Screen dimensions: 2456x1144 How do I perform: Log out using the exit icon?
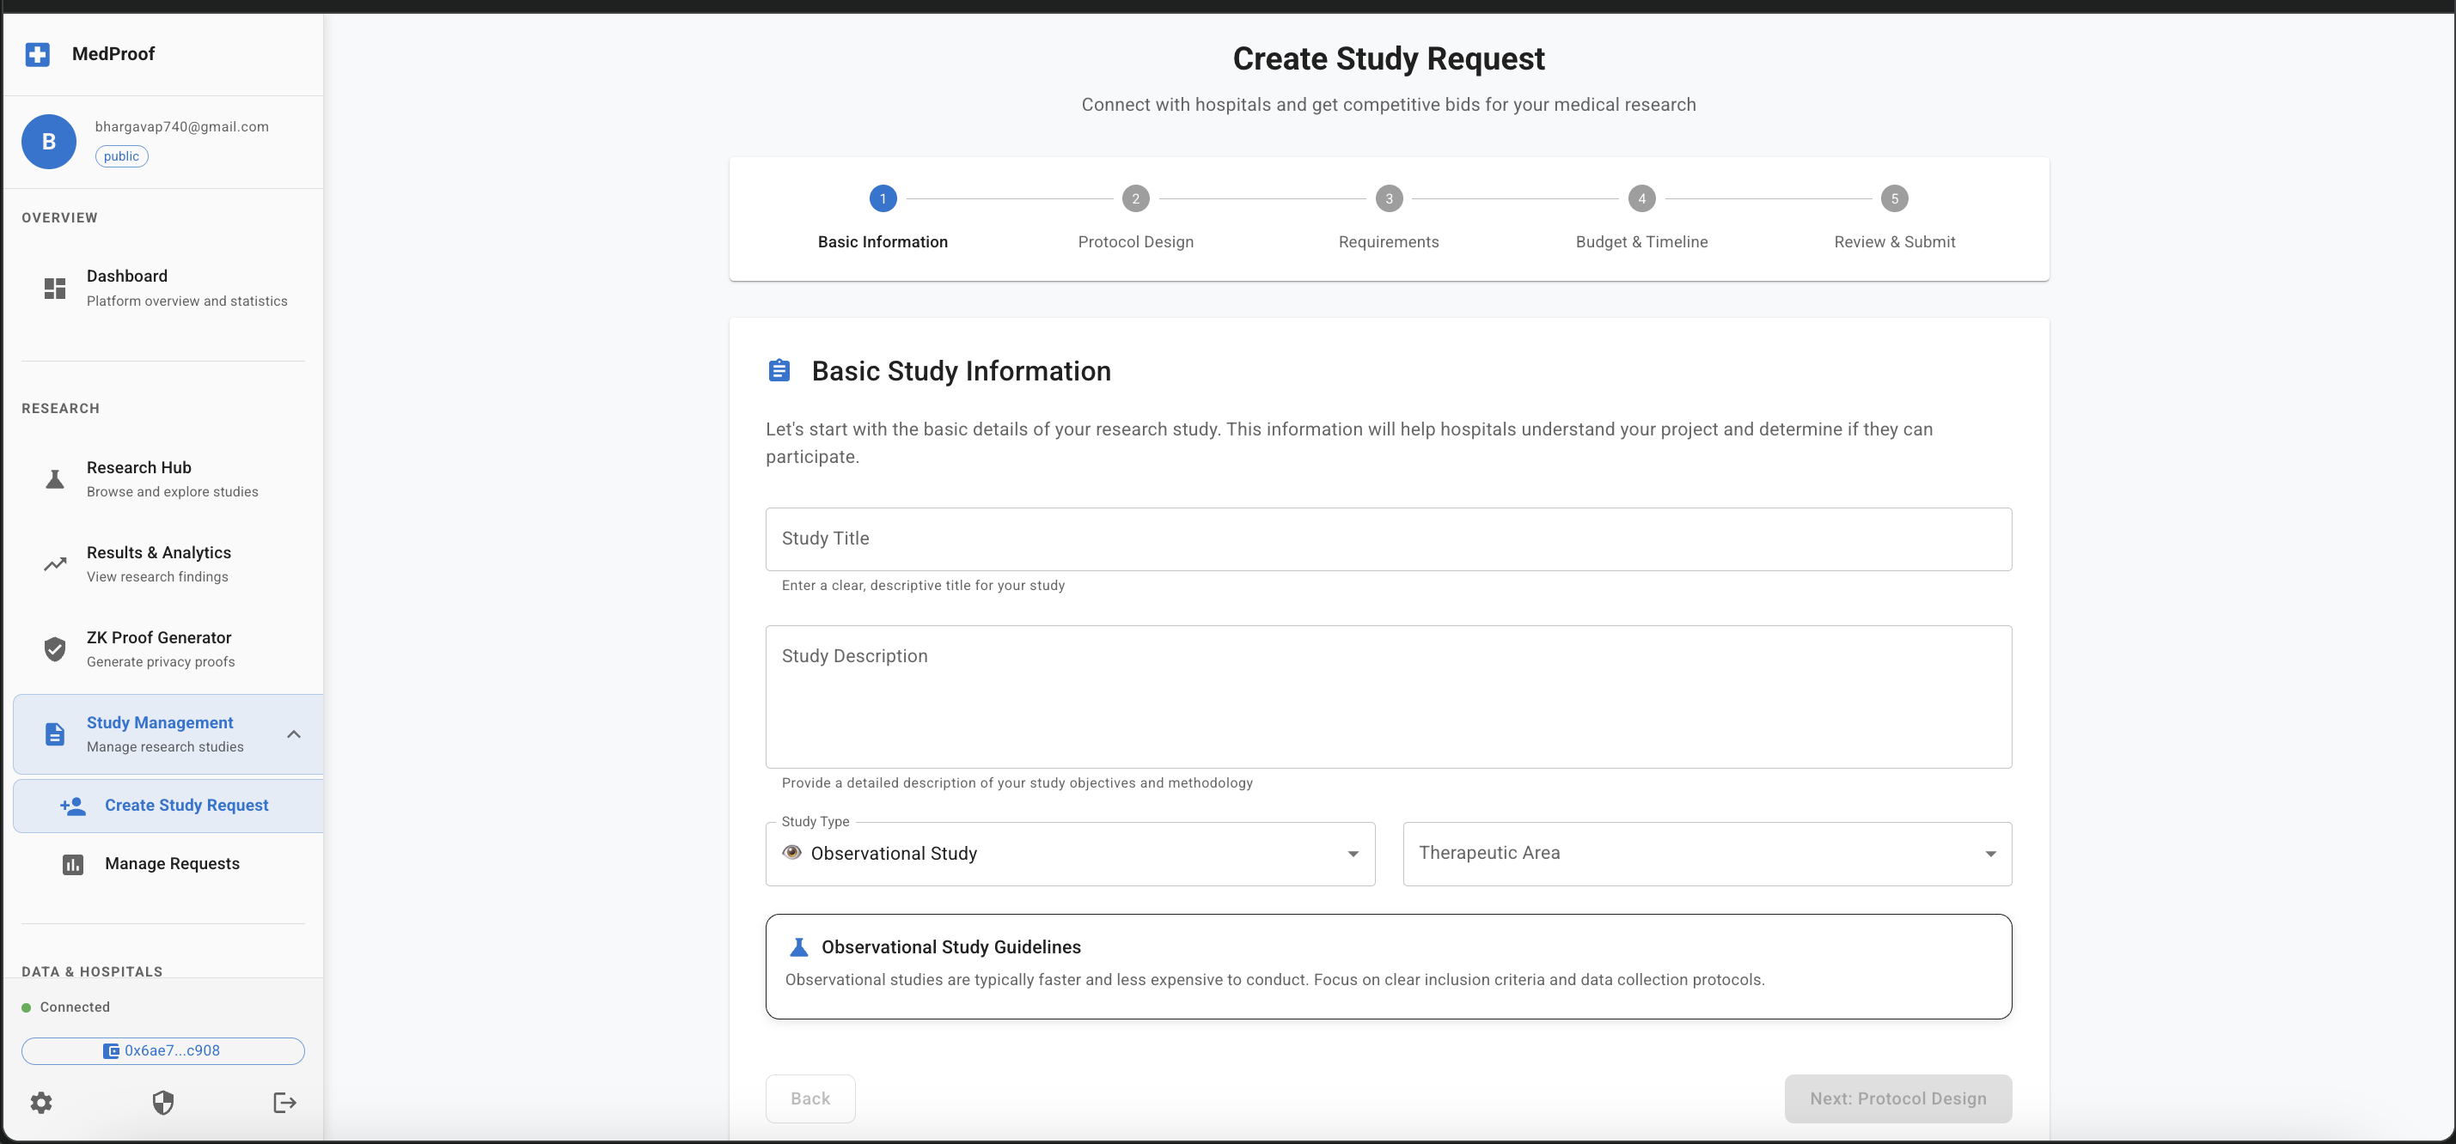284,1102
